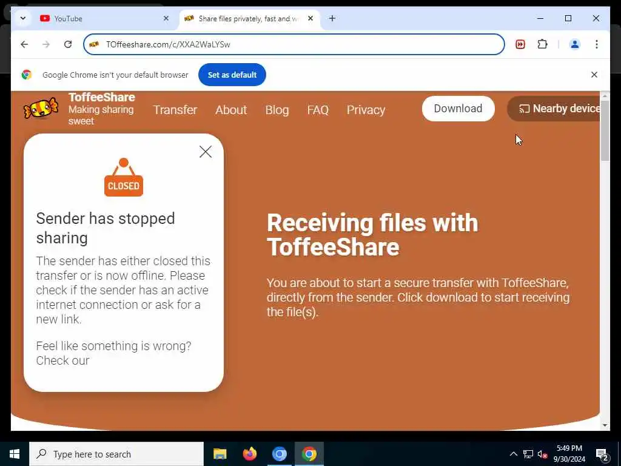Viewport: 621px width, 466px height.
Task: Set Chrome as default browser
Action: click(x=232, y=75)
